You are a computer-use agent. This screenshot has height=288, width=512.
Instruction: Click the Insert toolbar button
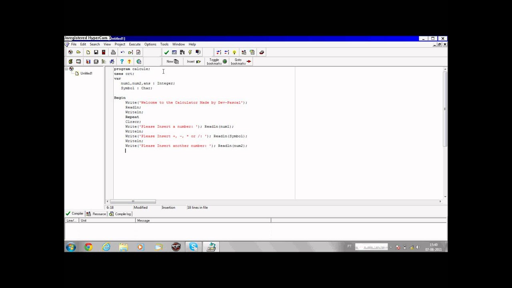[x=194, y=62]
